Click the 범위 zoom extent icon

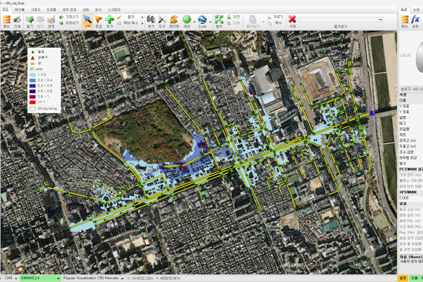(x=219, y=21)
